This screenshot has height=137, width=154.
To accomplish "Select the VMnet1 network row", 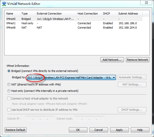I will (74, 23).
